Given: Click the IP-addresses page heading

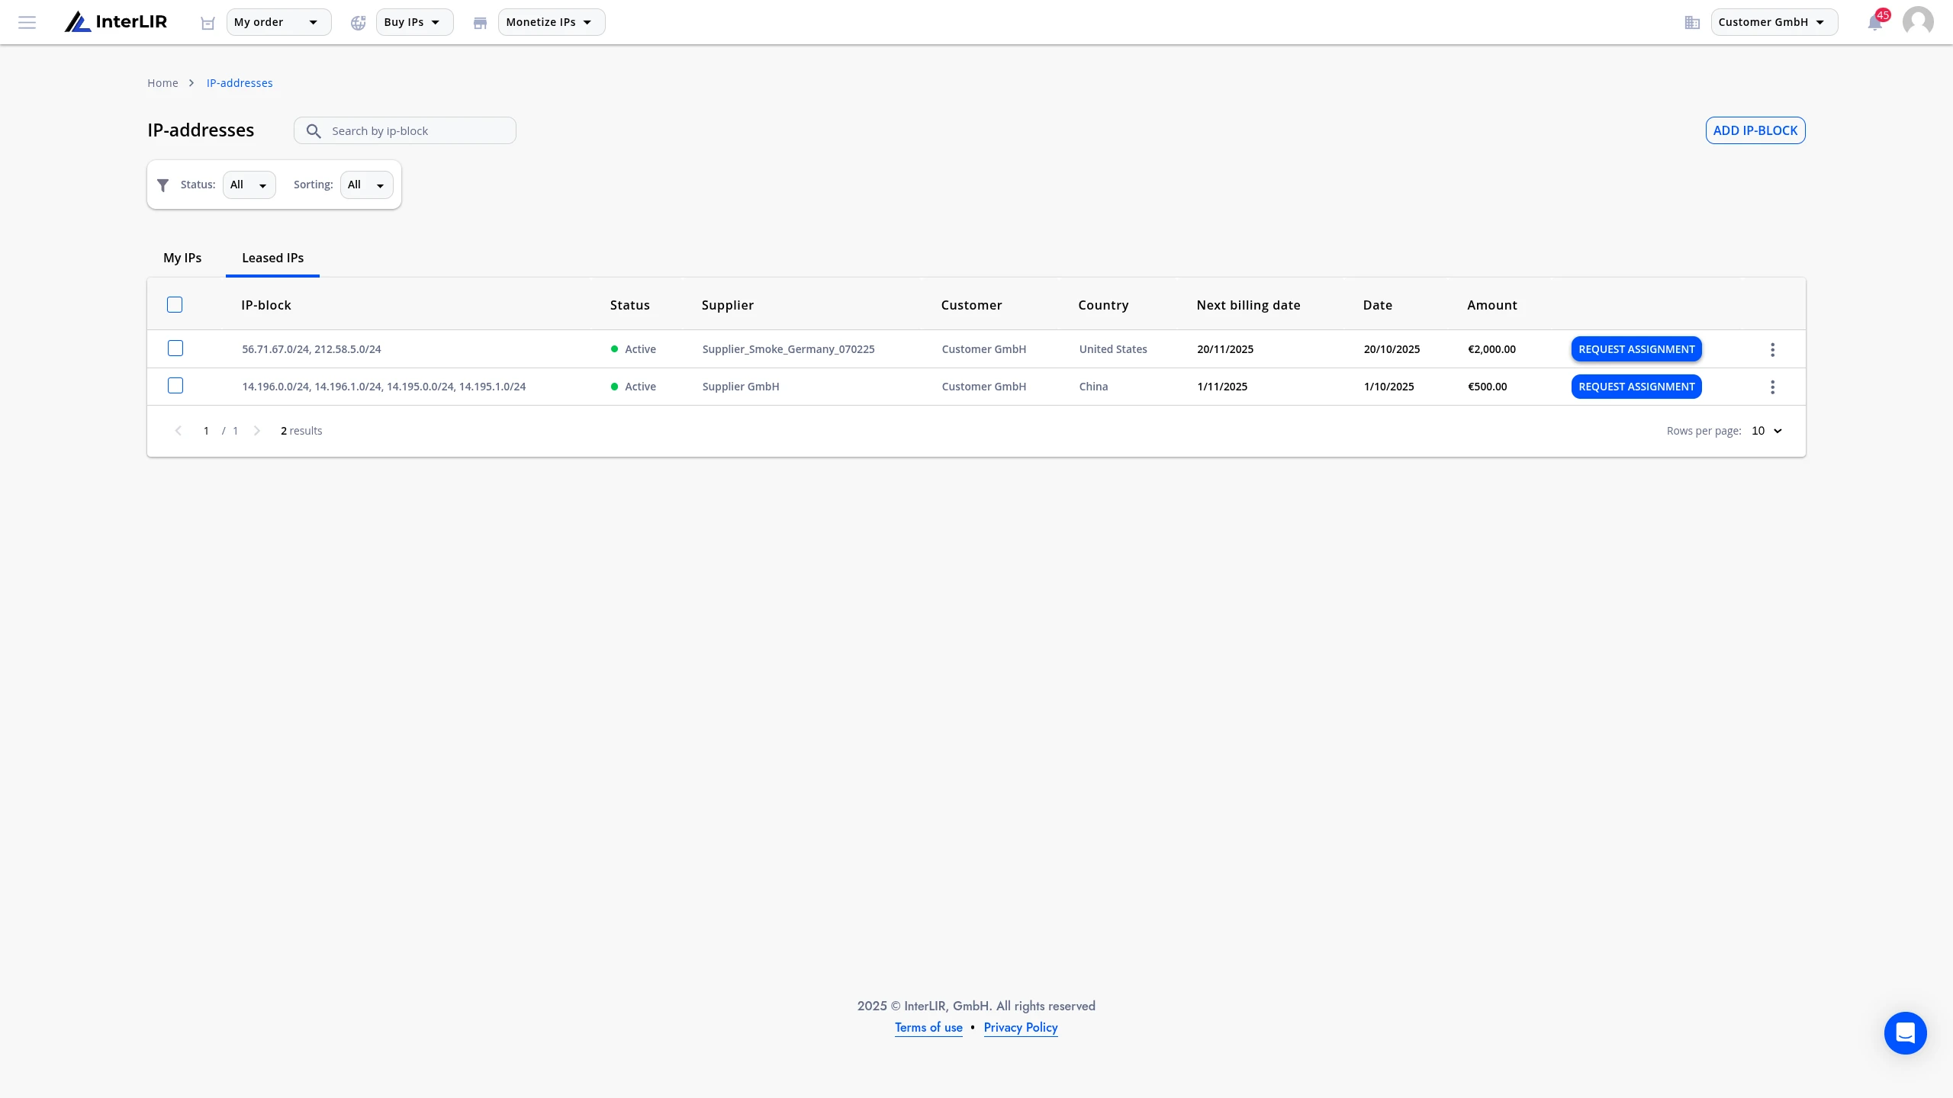Looking at the screenshot, I should pyautogui.click(x=201, y=130).
